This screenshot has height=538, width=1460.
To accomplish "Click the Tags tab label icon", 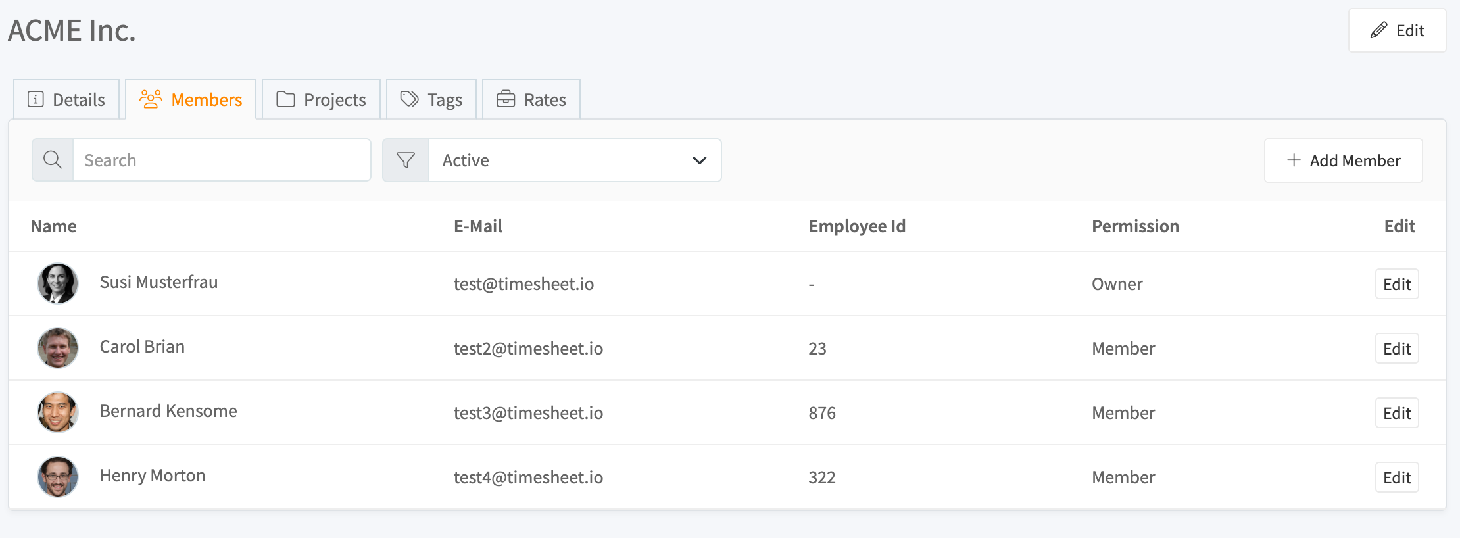I will coord(409,99).
